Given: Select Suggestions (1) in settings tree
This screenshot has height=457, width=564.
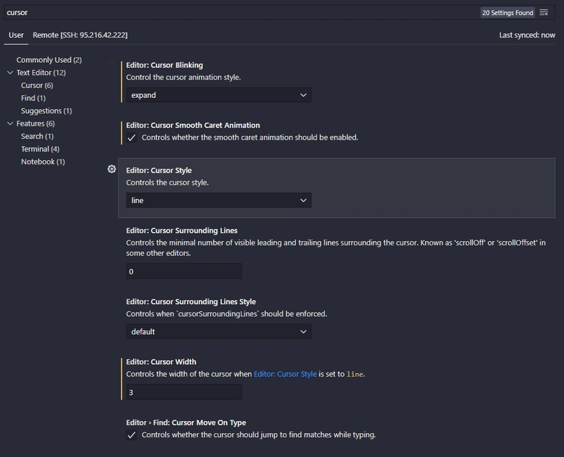Looking at the screenshot, I should coord(47,111).
